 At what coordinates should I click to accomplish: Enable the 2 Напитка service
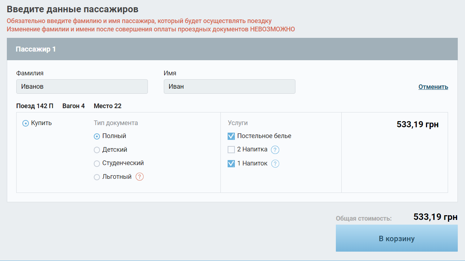231,149
